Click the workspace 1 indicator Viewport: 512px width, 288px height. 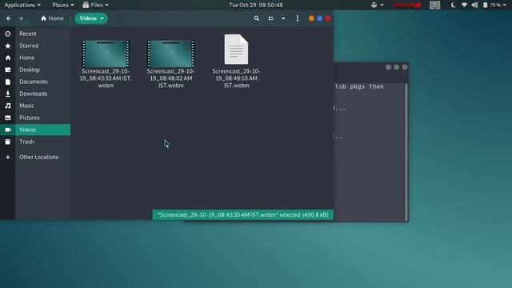[434, 5]
